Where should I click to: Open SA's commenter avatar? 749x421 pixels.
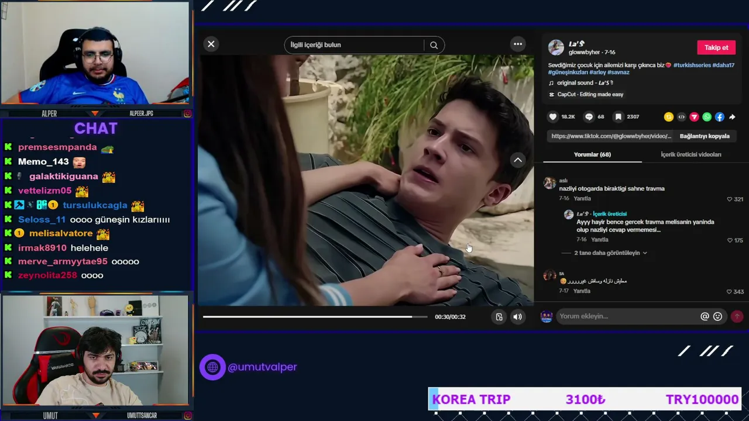549,275
